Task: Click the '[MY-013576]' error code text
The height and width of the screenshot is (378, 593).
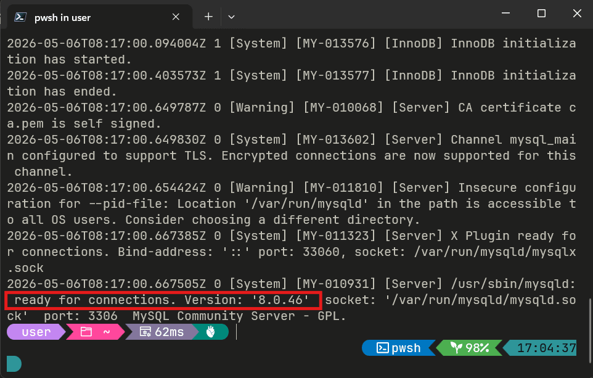Action: point(335,43)
